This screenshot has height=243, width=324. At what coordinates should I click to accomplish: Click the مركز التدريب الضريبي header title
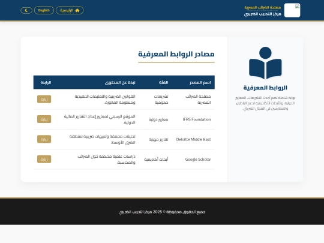click(x=263, y=14)
